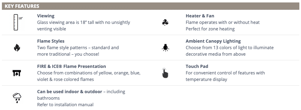Image resolution: width=301 pixels, height=110 pixels.
Task: Click the 'temperature display' description text
Action: coord(206,79)
